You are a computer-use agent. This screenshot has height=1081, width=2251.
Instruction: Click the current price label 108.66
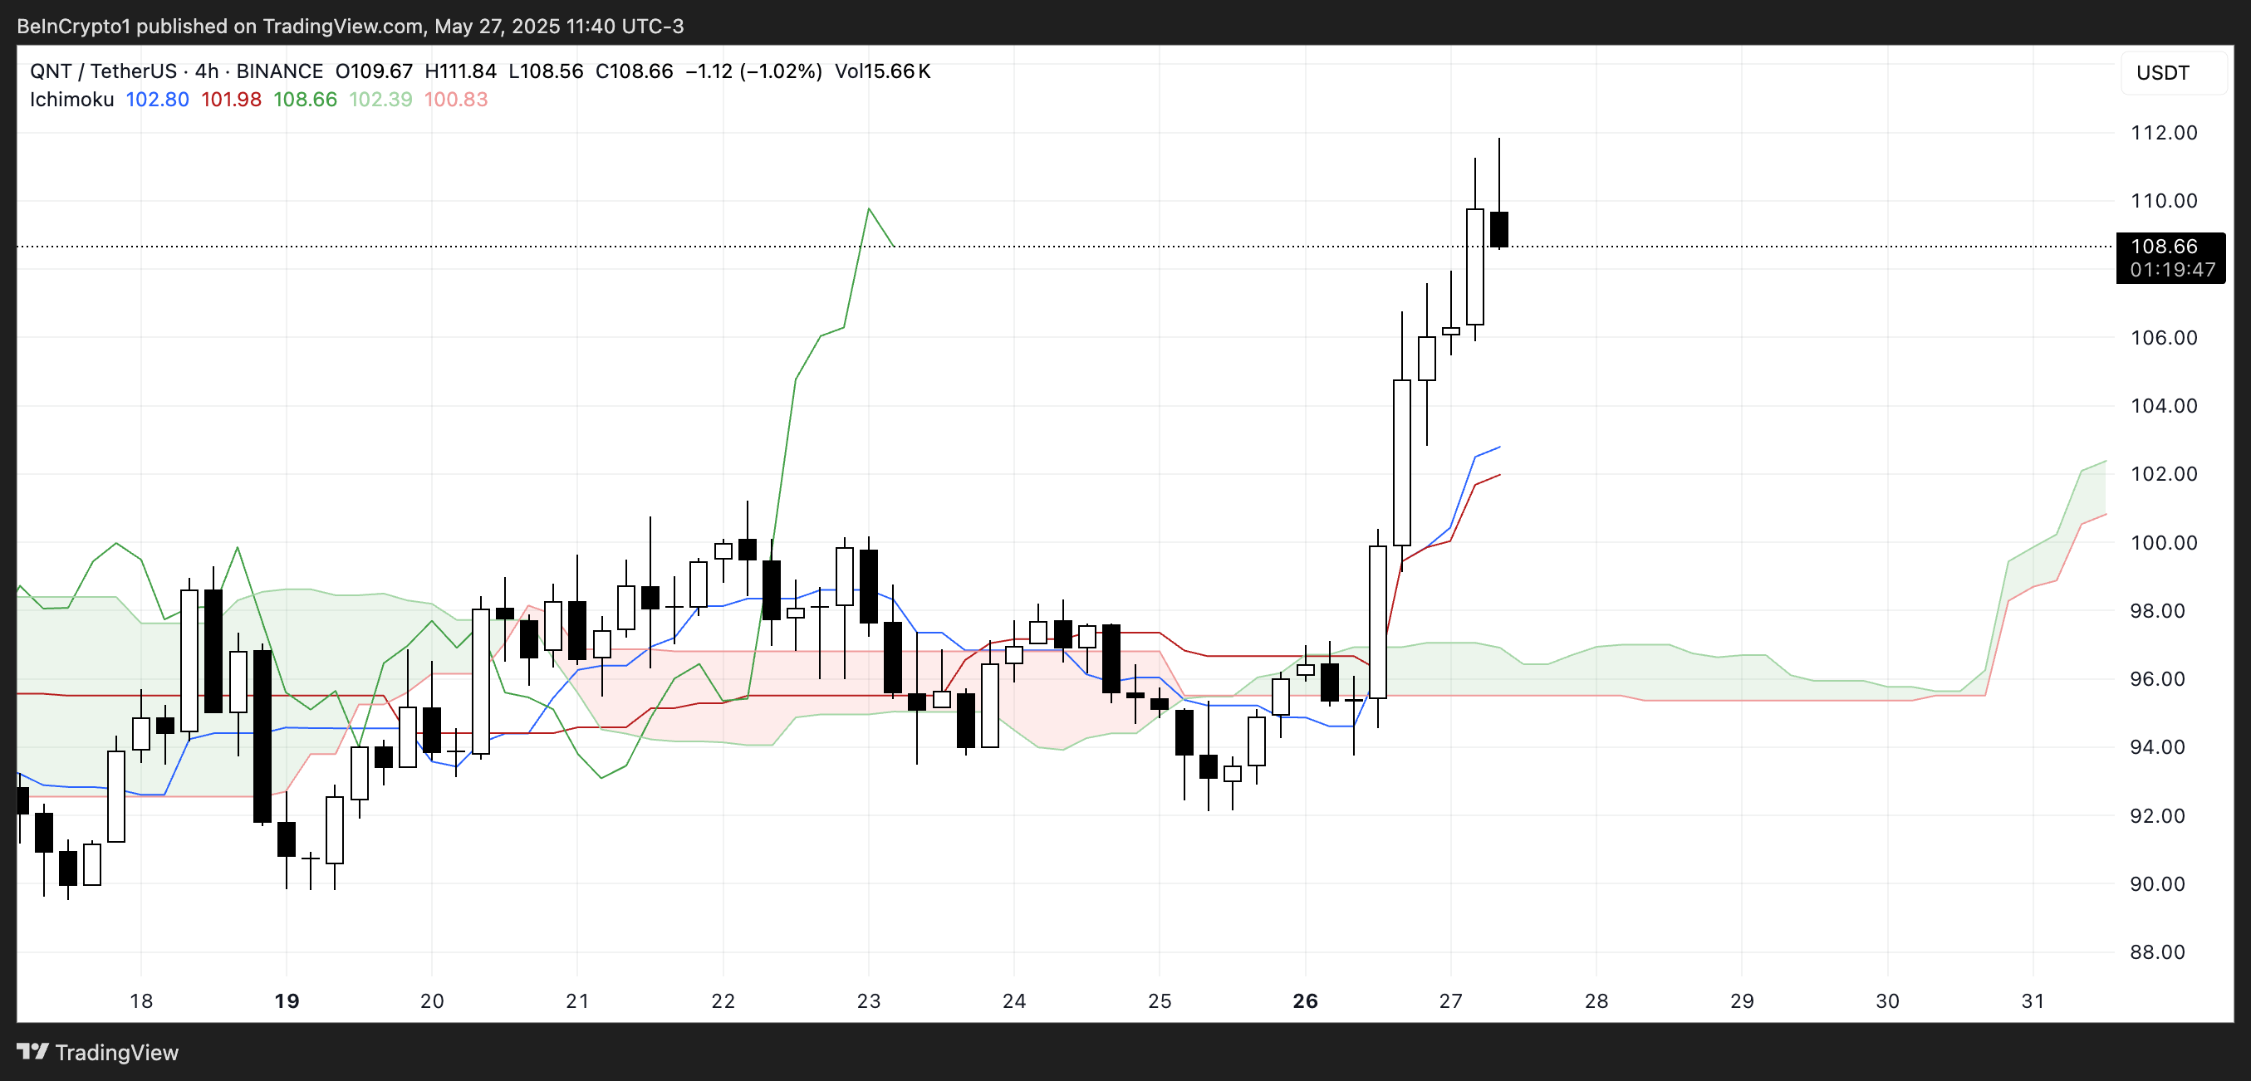[2163, 247]
